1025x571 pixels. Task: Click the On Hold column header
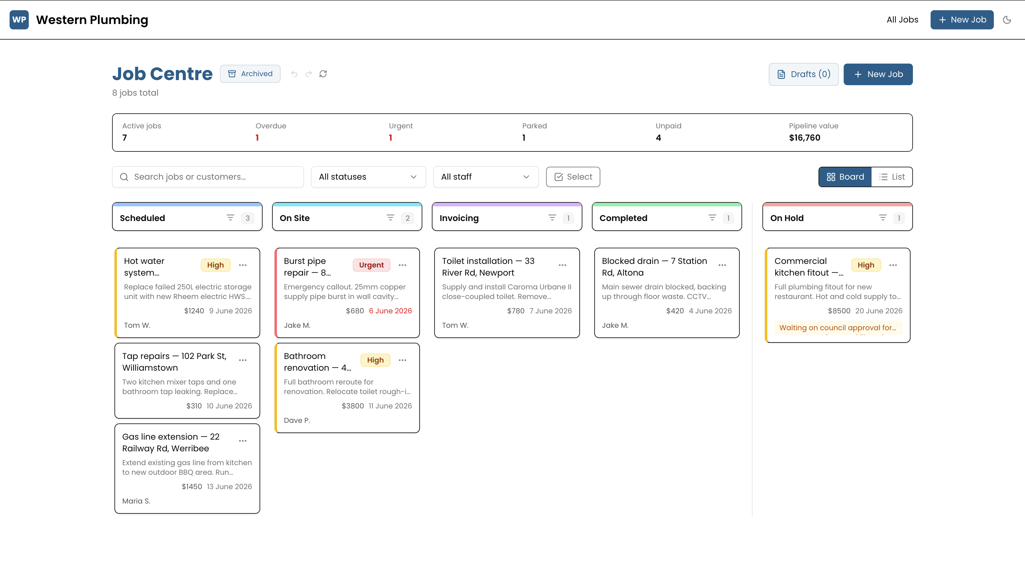click(x=837, y=217)
